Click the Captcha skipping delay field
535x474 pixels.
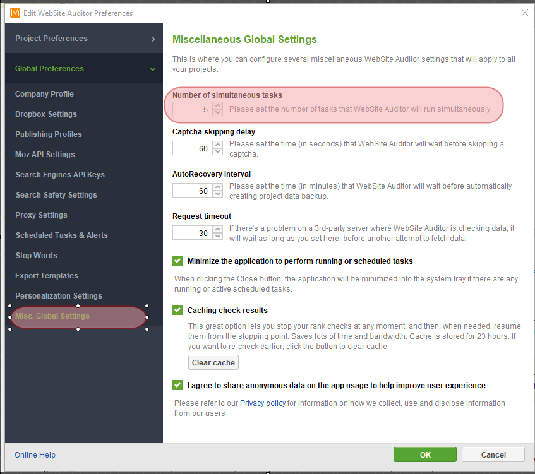[193, 148]
